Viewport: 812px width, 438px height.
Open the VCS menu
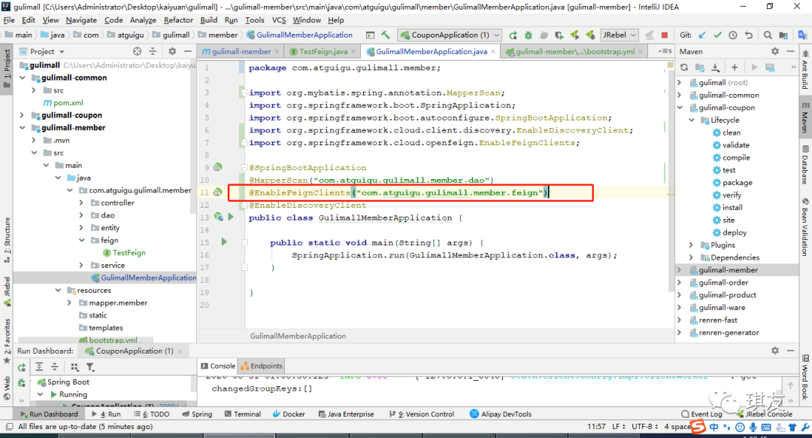click(279, 20)
